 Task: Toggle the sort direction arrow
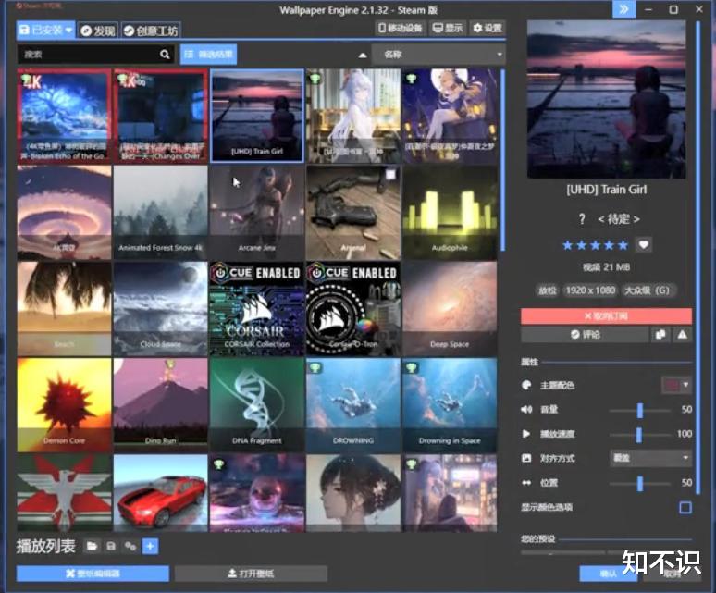pyautogui.click(x=363, y=56)
